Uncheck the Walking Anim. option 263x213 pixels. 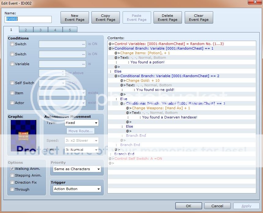tap(12, 169)
